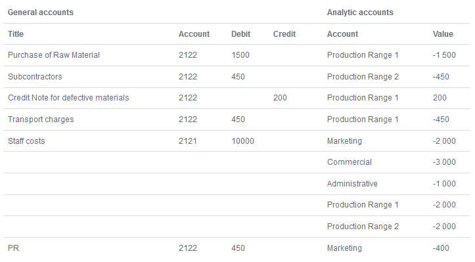The width and height of the screenshot is (475, 262).
Task: Select Credit Note for defective materials
Action: point(68,98)
